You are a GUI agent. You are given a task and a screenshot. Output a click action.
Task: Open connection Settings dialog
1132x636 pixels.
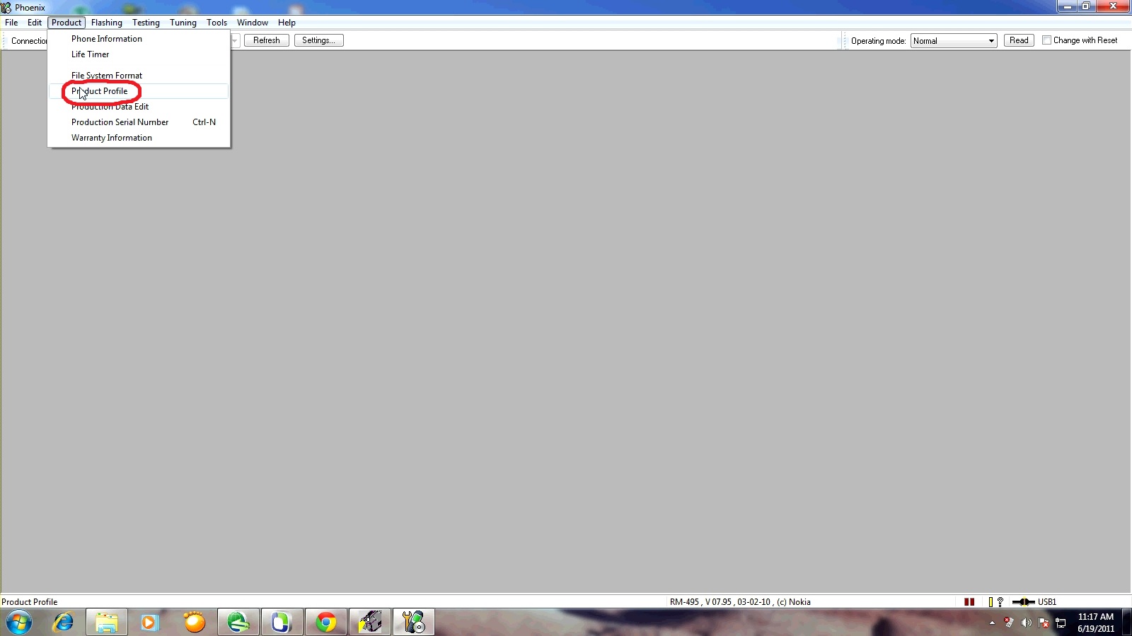(x=319, y=40)
